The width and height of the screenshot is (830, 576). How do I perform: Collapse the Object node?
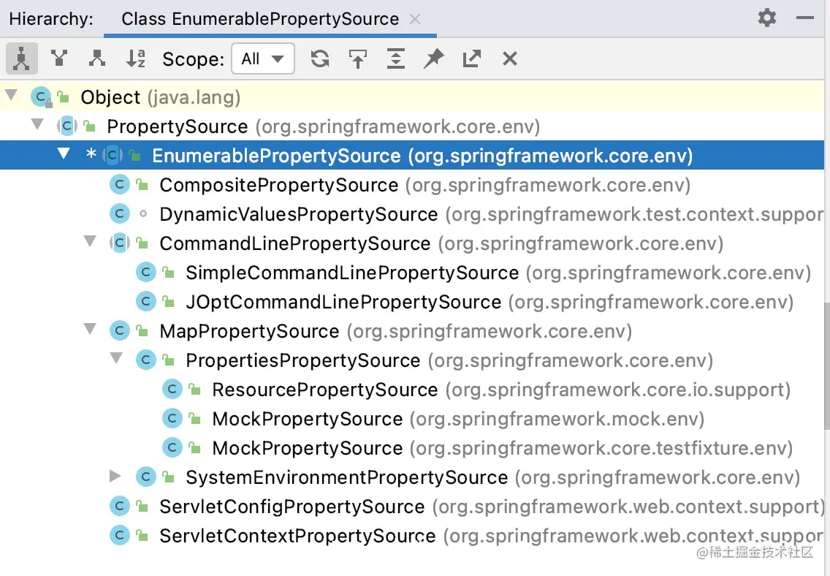(11, 95)
